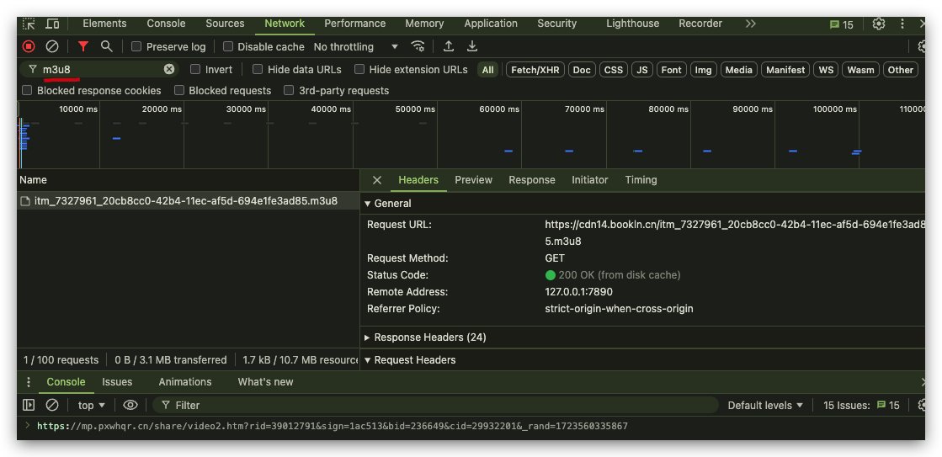View the Response tab of request
Image resolution: width=942 pixels, height=457 pixels.
pyautogui.click(x=532, y=180)
